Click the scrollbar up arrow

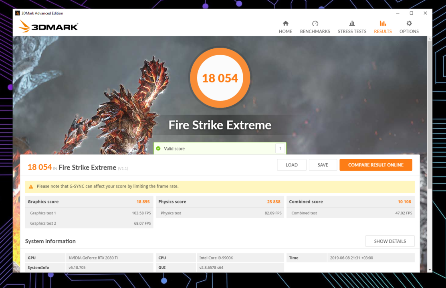430,39
